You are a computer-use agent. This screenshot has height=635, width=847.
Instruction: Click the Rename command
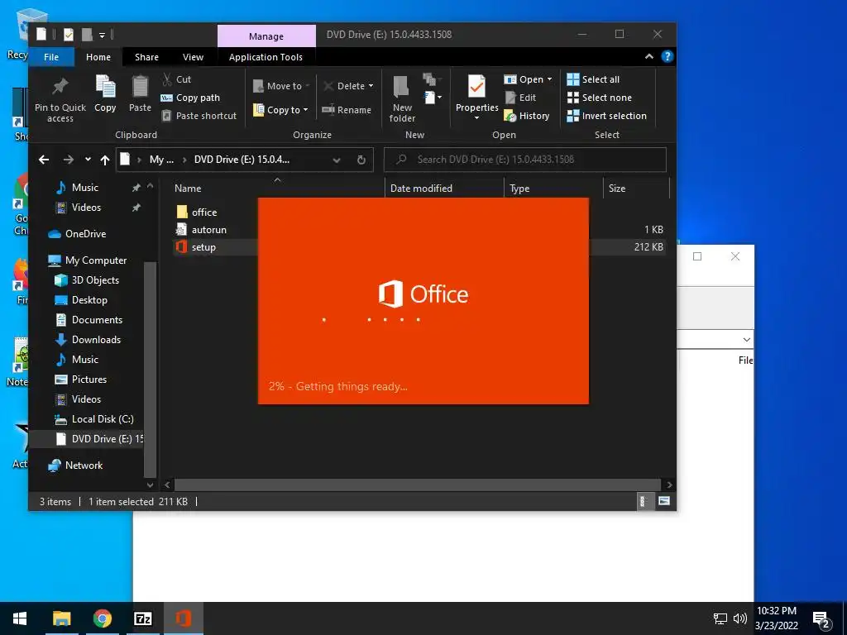tap(347, 110)
